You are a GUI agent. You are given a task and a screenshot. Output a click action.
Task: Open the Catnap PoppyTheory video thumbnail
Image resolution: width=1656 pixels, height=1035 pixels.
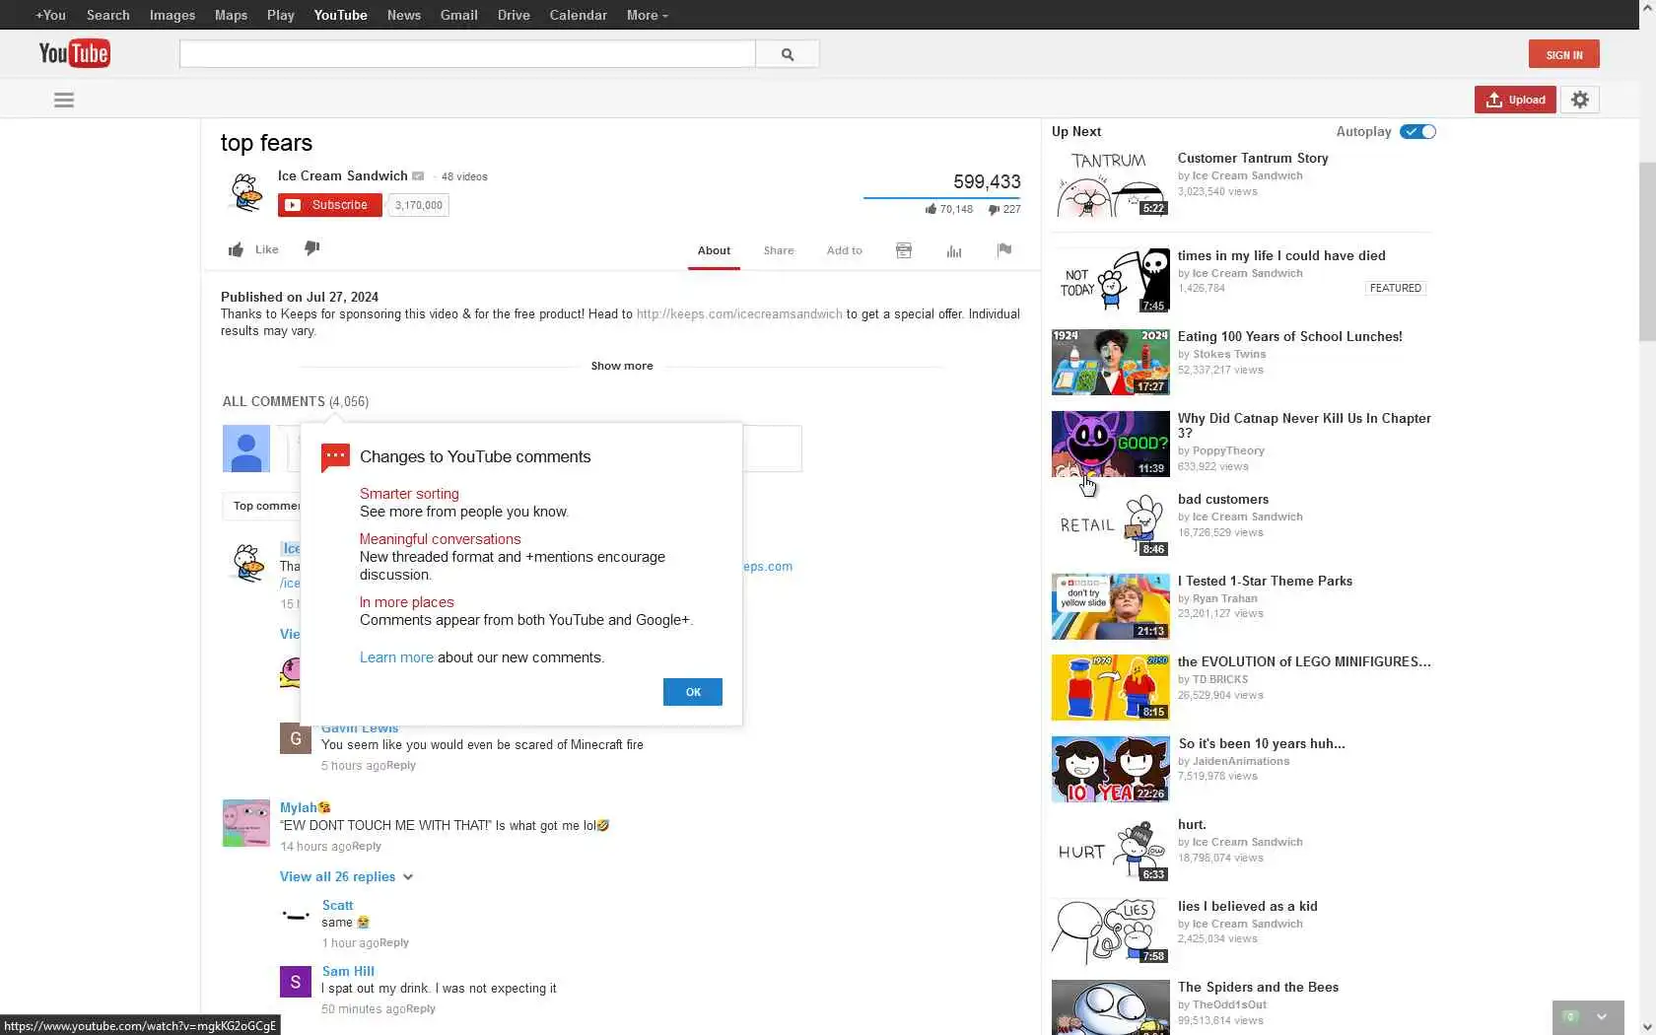1111,444
